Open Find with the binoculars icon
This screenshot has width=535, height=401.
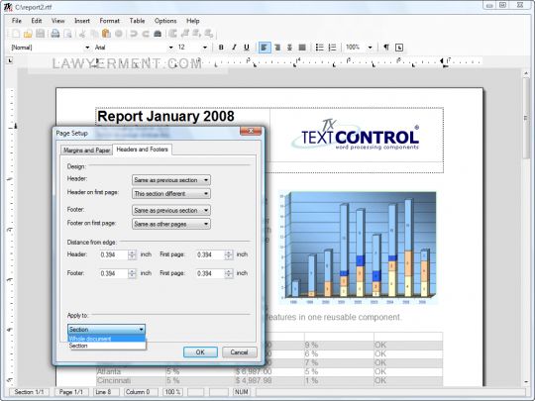pos(158,34)
